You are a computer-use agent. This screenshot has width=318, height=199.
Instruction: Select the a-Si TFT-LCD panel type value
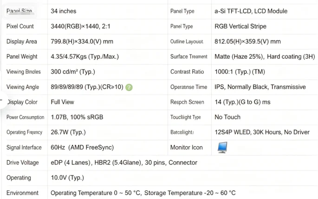[251, 11]
